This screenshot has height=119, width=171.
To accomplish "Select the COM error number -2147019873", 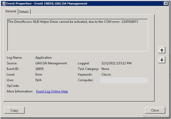I will (129, 22).
